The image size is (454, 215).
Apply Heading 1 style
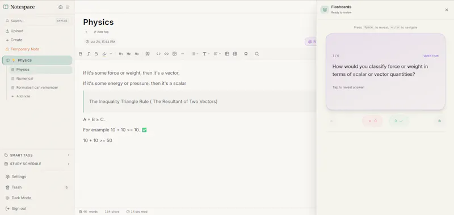[121, 54]
